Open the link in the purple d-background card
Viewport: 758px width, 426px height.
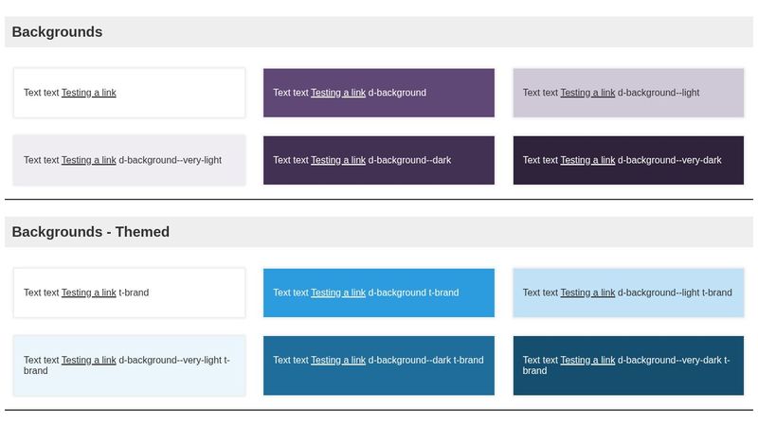tap(338, 93)
